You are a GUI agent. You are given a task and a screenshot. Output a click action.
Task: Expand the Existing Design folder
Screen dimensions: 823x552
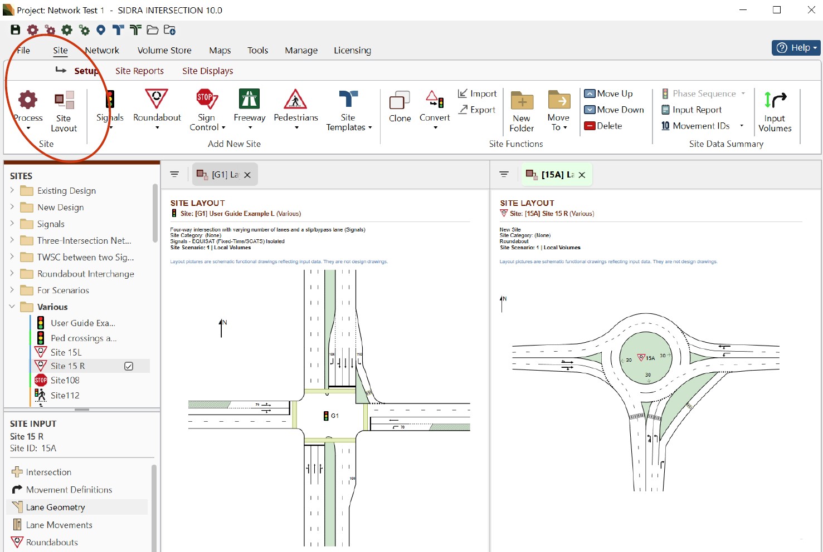12,190
